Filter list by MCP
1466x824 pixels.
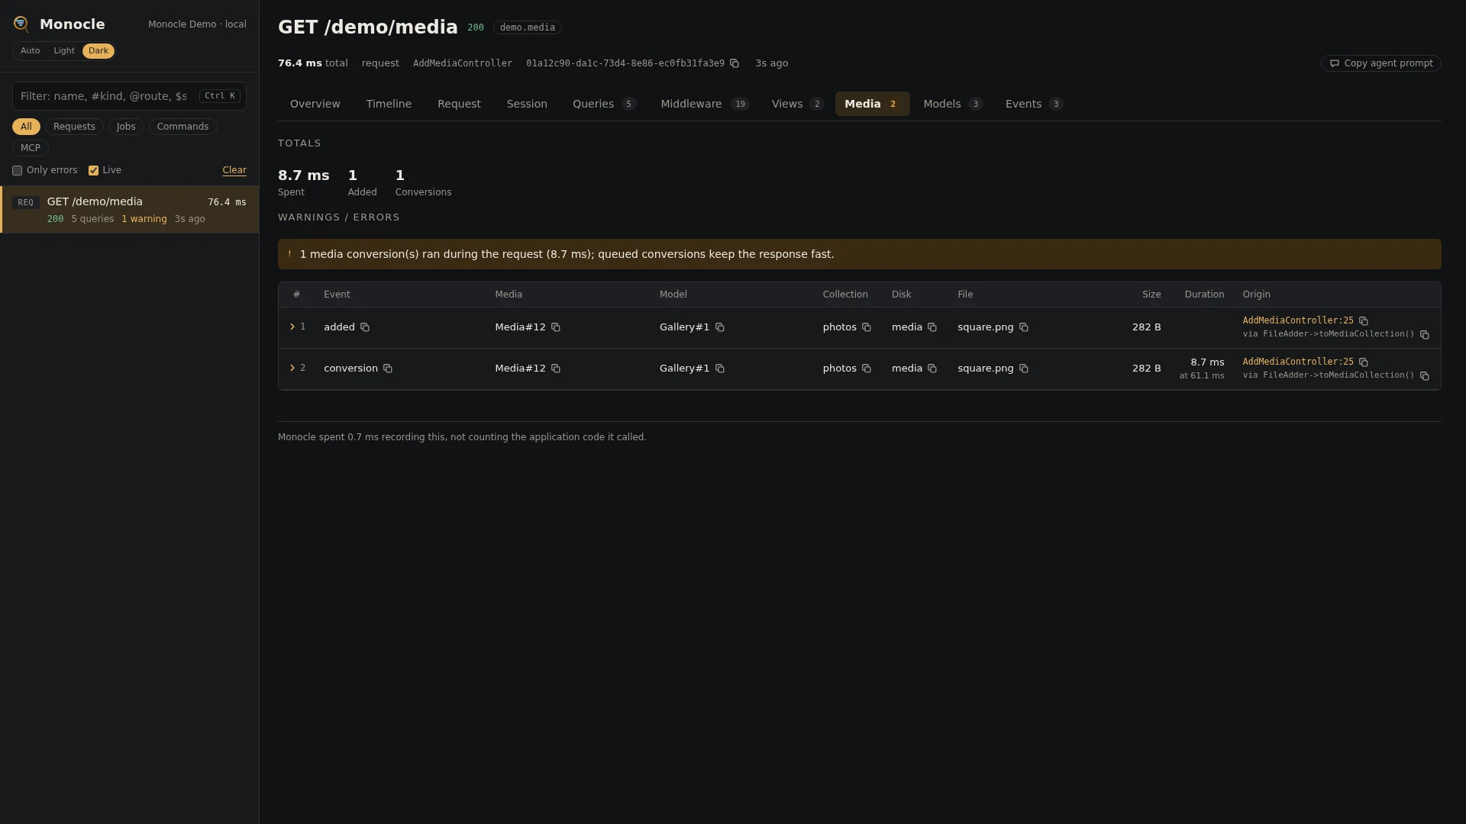tap(31, 148)
